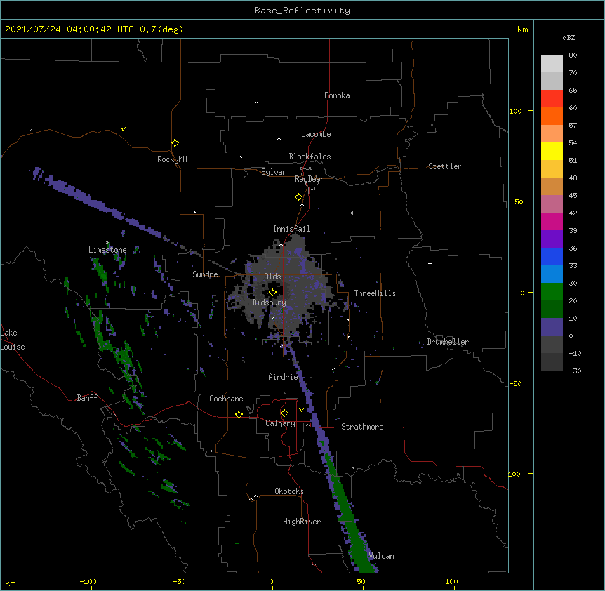The width and height of the screenshot is (605, 591).
Task: Click the Innisfail label
Action: pyautogui.click(x=291, y=229)
